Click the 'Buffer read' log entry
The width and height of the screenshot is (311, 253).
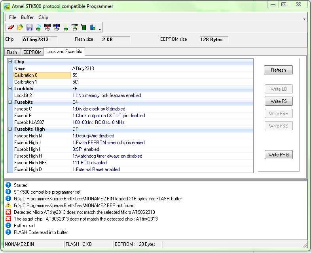(24, 226)
